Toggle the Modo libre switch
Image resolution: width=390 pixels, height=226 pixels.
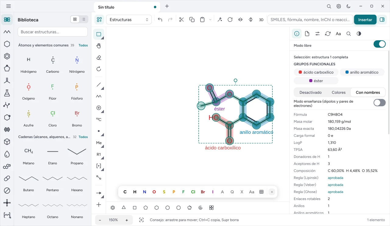coord(380,44)
